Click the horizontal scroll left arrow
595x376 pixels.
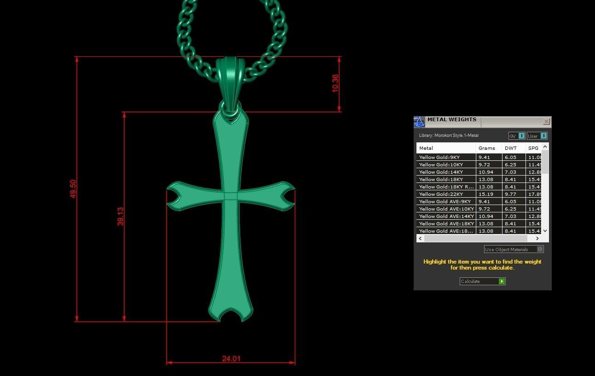420,238
